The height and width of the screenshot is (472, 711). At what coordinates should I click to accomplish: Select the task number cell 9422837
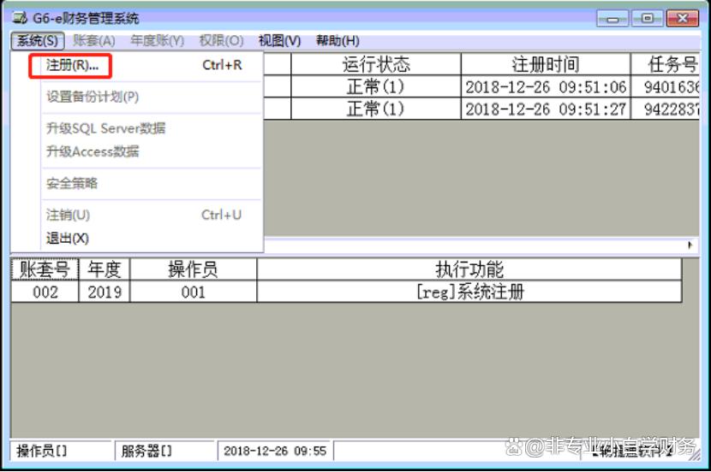tap(666, 109)
